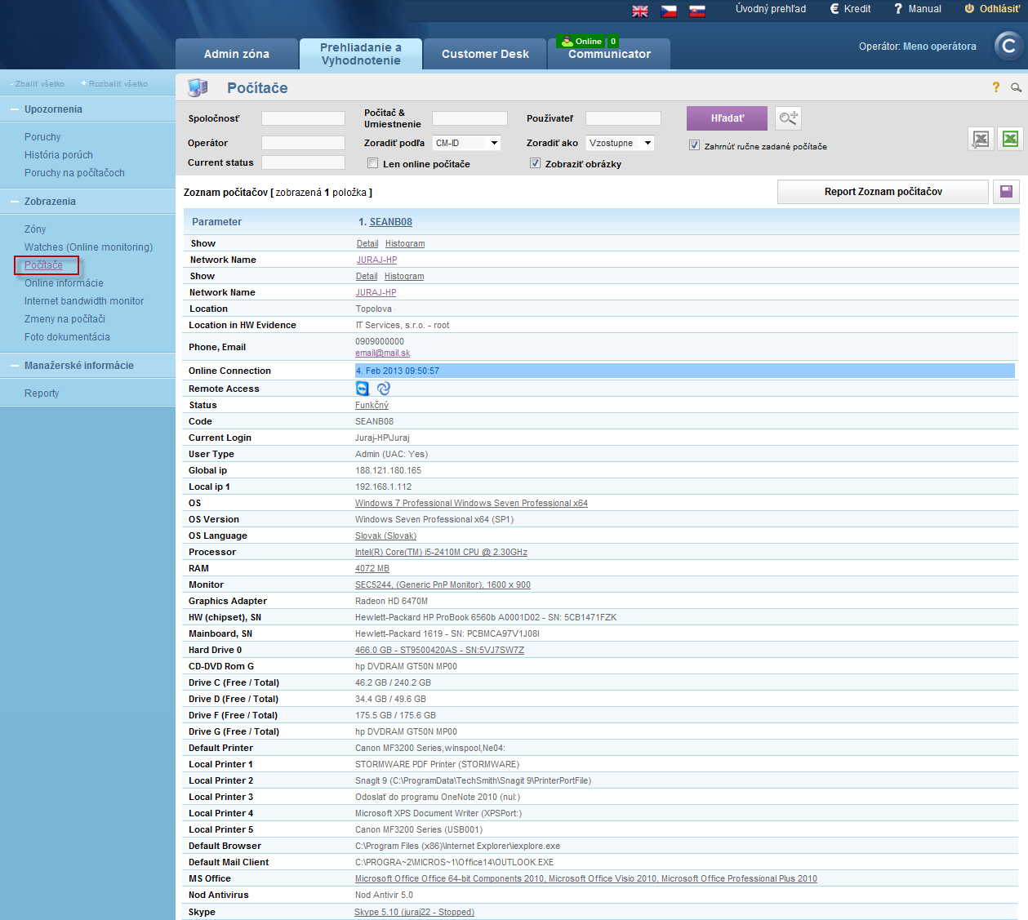
Task: Select Prehliadanie a Vyhodnotenie tab
Action: pyautogui.click(x=361, y=54)
